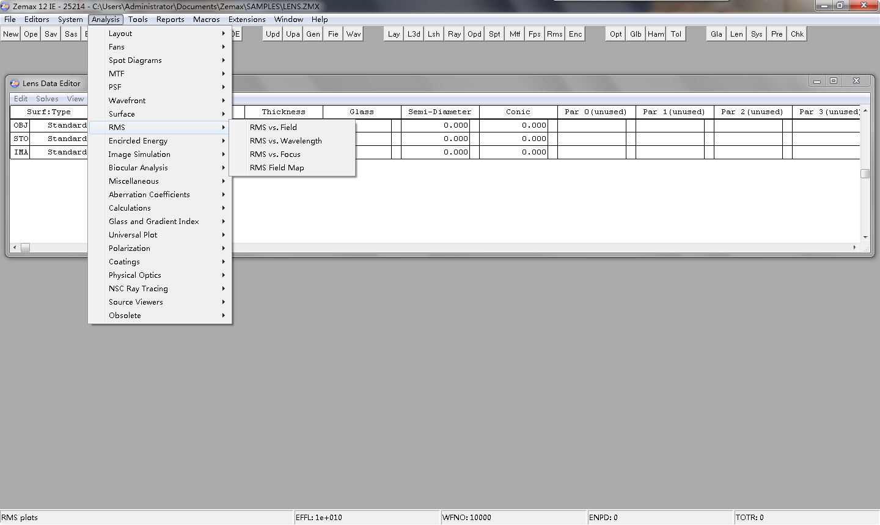Click the Lens Data Editor vertical scrollbar thumb

[865, 173]
